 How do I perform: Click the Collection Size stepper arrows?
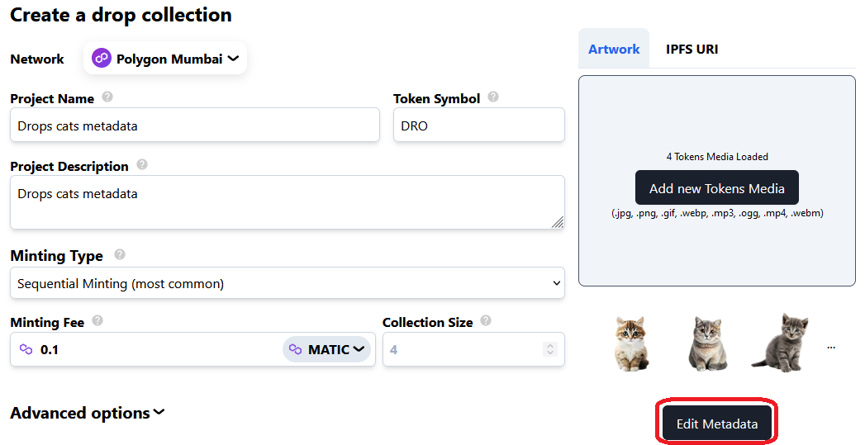(550, 349)
